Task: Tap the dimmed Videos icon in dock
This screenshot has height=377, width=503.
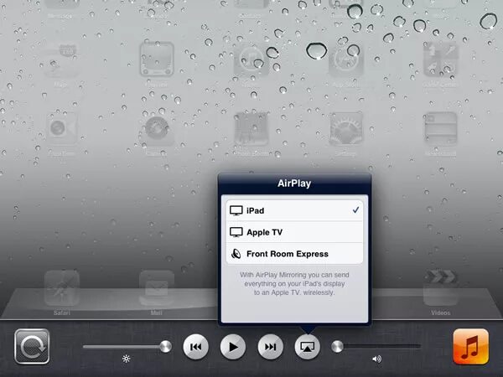Action: click(440, 288)
